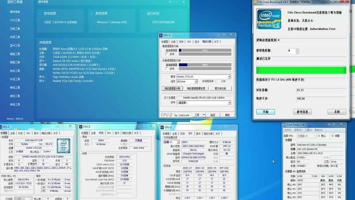Click the Intel Pentium logo in Fritz Chess Benchmark

(x=269, y=19)
